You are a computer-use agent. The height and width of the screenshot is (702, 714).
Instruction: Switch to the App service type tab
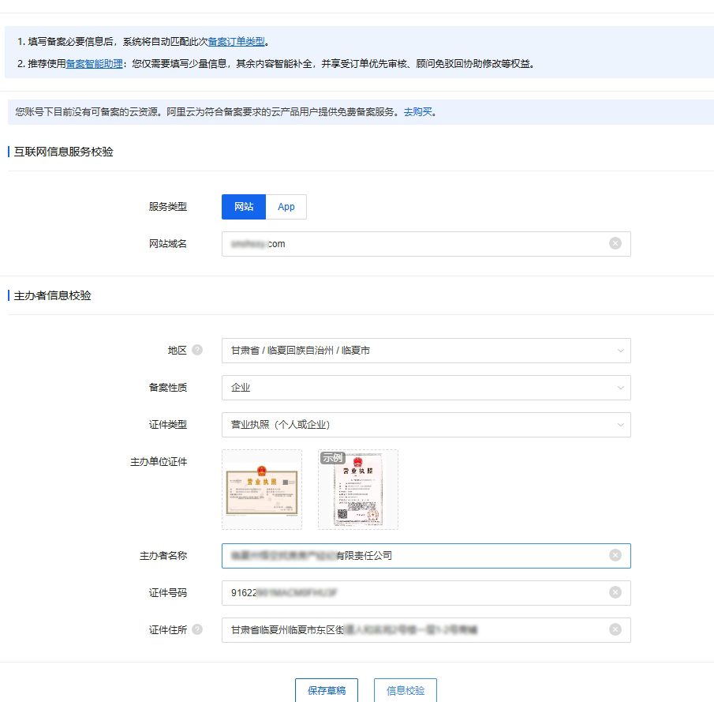click(286, 206)
